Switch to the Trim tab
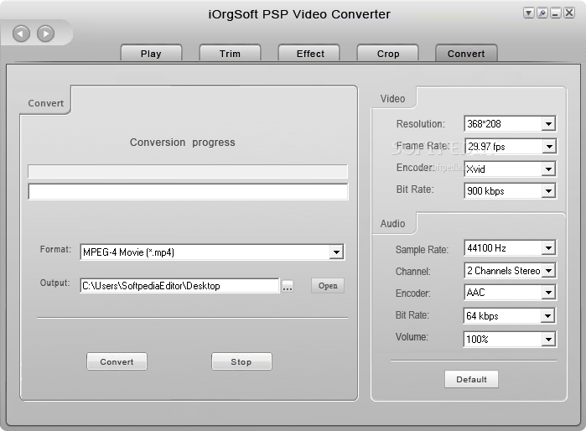 [x=230, y=54]
